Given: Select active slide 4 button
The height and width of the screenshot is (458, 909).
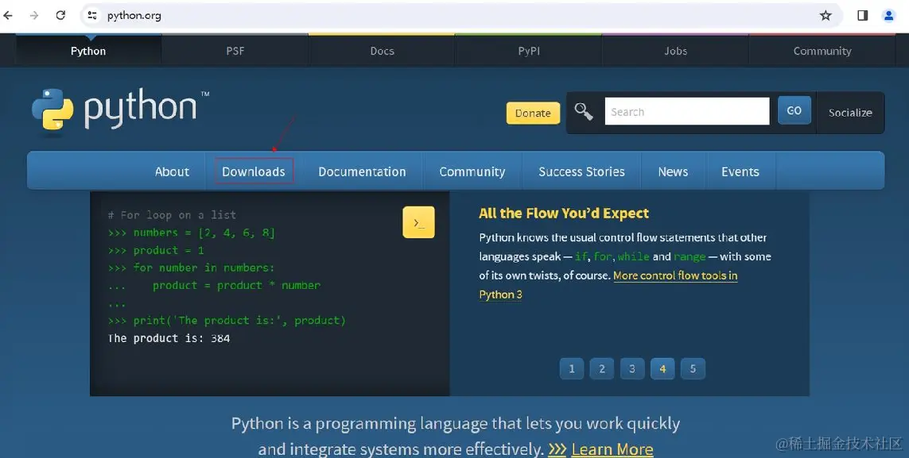Looking at the screenshot, I should 662,369.
